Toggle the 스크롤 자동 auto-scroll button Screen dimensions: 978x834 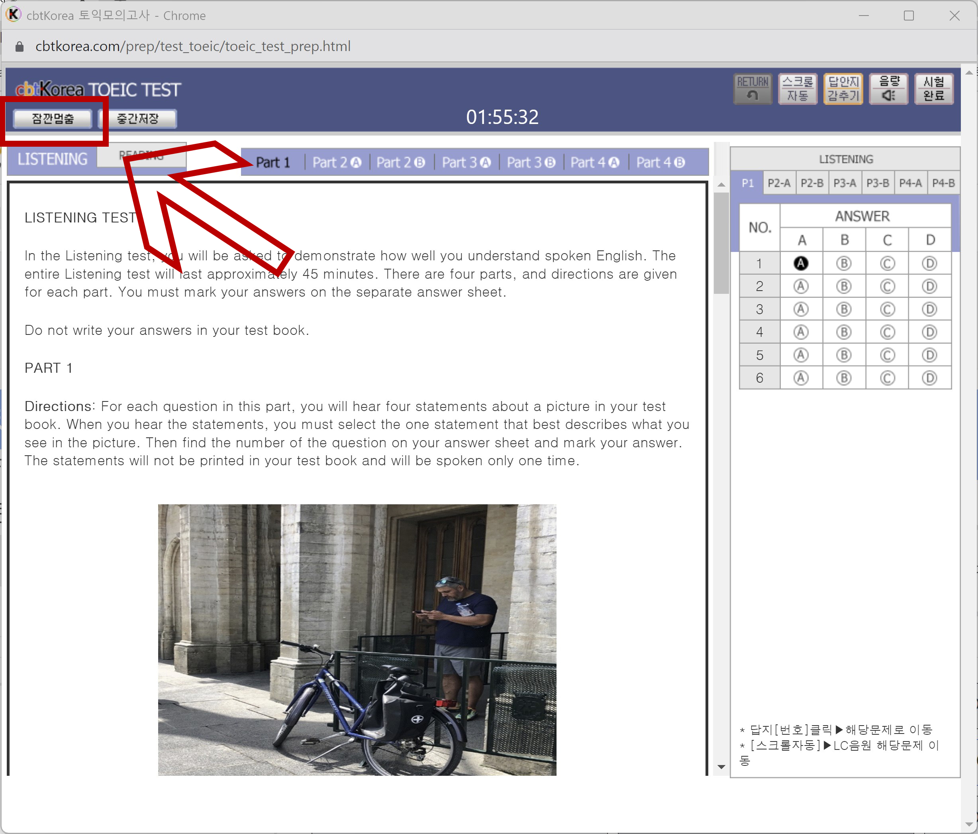798,89
